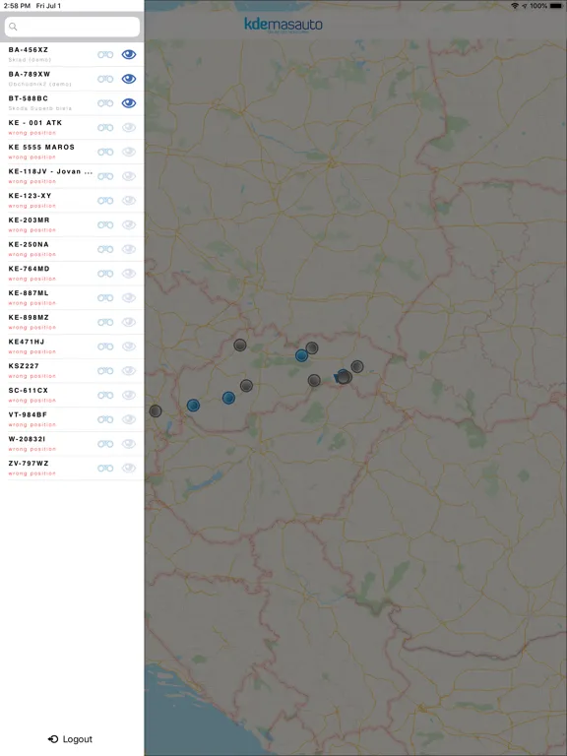Tap binoculars icon for KSZ227
The width and height of the screenshot is (567, 756).
click(105, 371)
